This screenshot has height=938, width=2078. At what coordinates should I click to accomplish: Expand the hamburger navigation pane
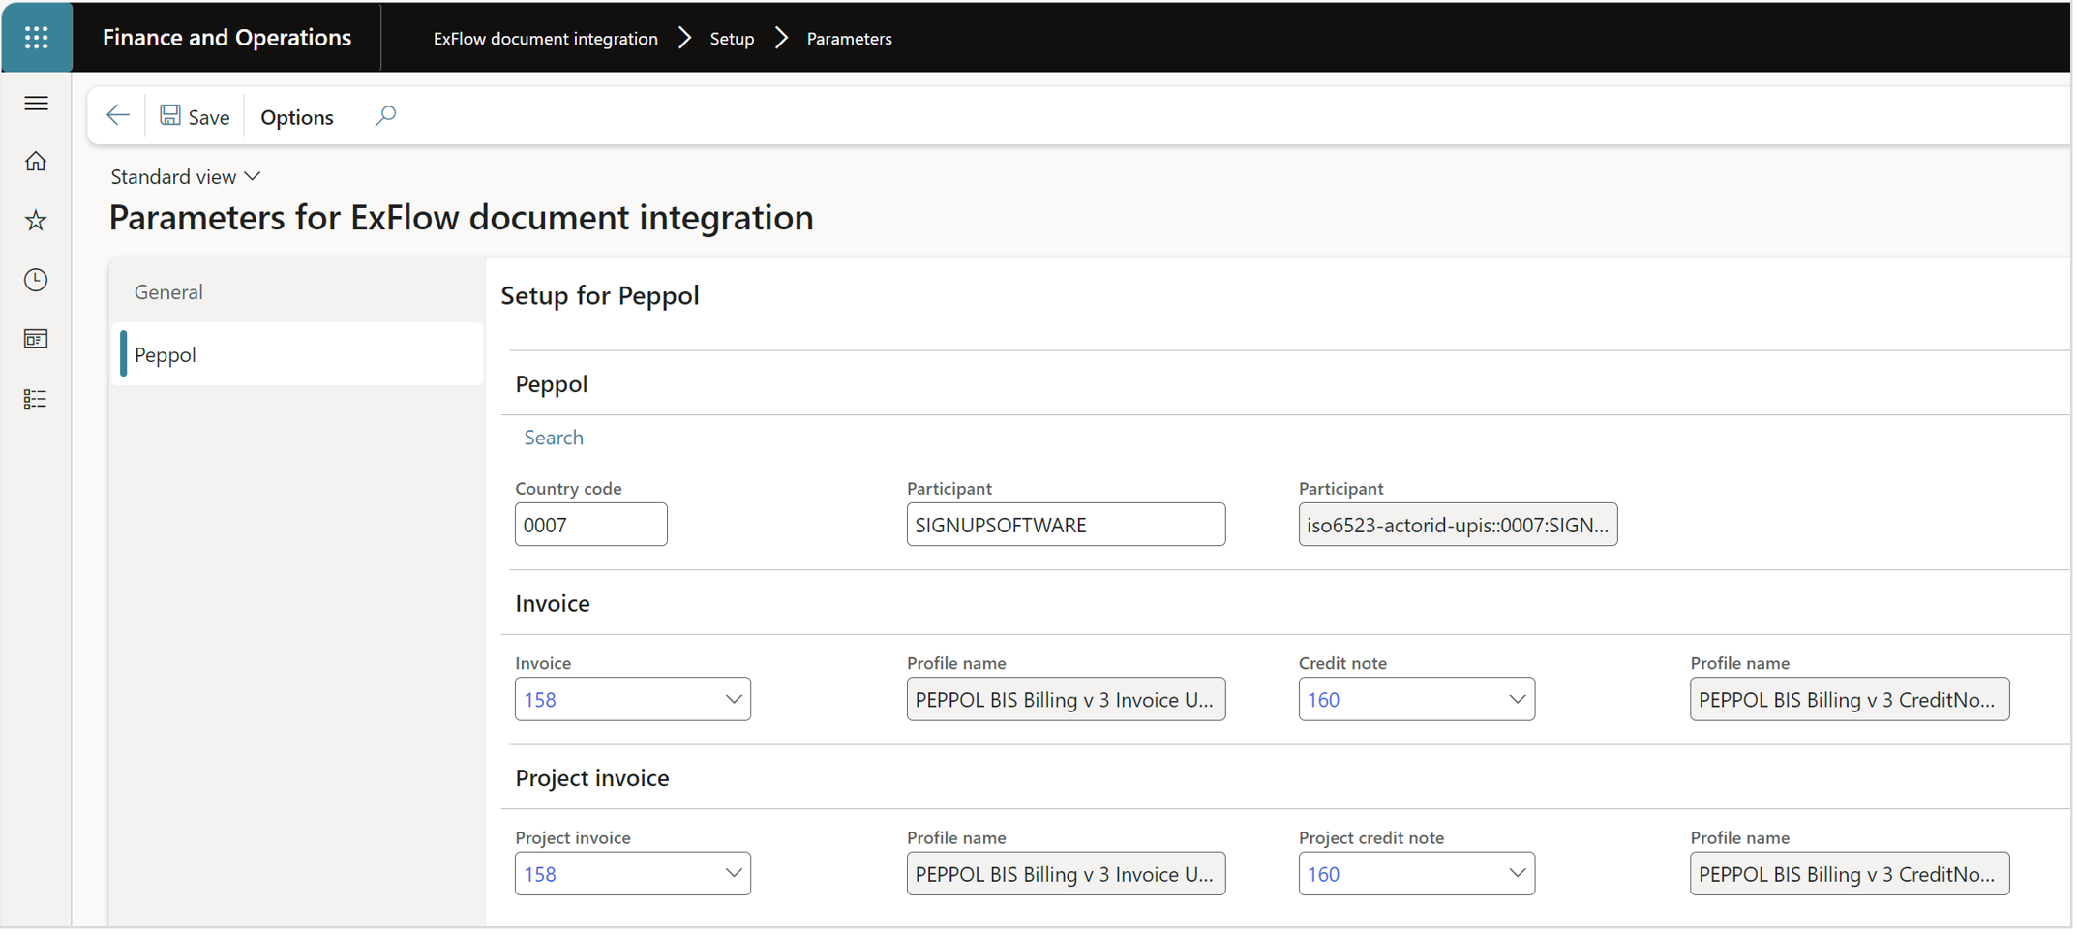coord(36,104)
